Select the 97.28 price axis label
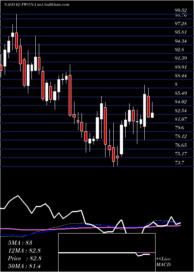 point(180,23)
